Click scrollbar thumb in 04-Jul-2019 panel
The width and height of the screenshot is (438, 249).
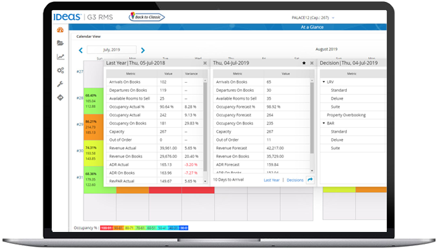pyautogui.click(x=312, y=118)
